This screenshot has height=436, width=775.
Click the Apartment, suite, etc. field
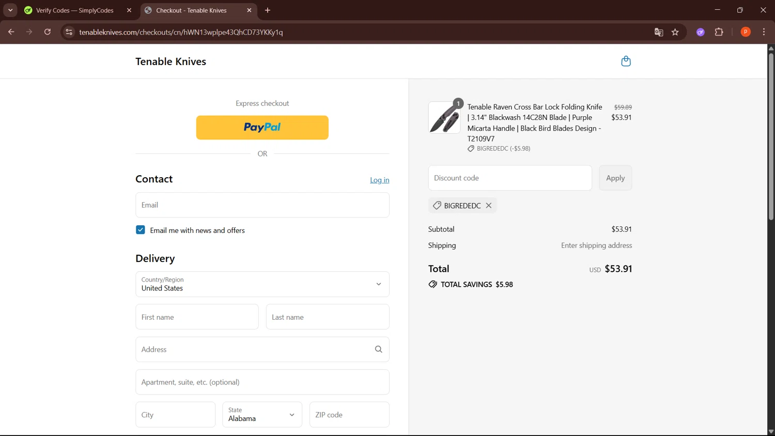(262, 382)
